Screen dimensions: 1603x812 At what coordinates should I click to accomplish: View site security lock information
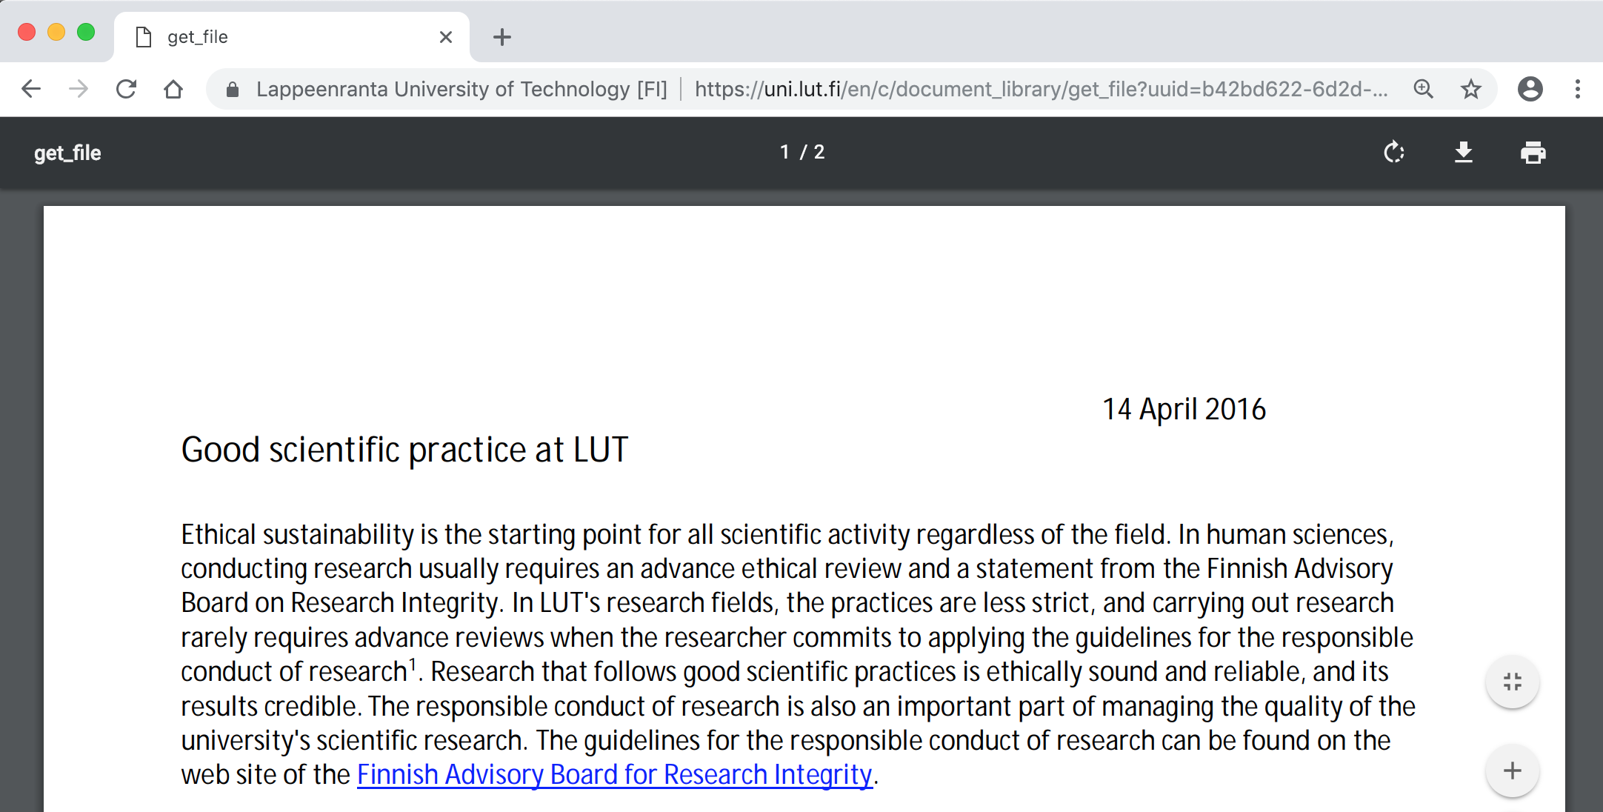(233, 90)
